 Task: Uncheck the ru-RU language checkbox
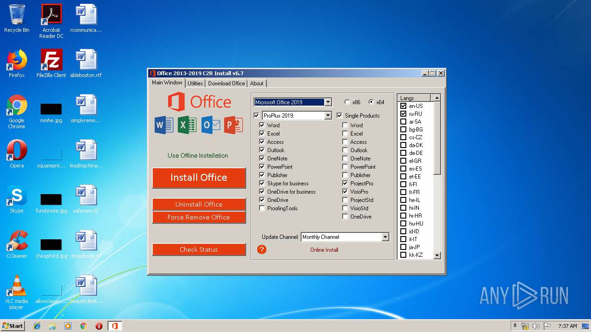coord(404,114)
